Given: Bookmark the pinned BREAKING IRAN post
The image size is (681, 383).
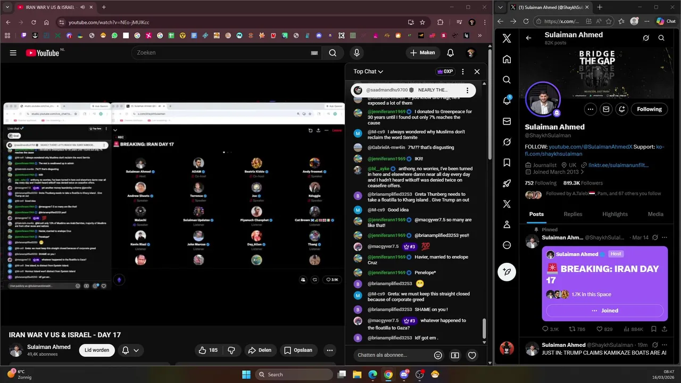Looking at the screenshot, I should (654, 329).
